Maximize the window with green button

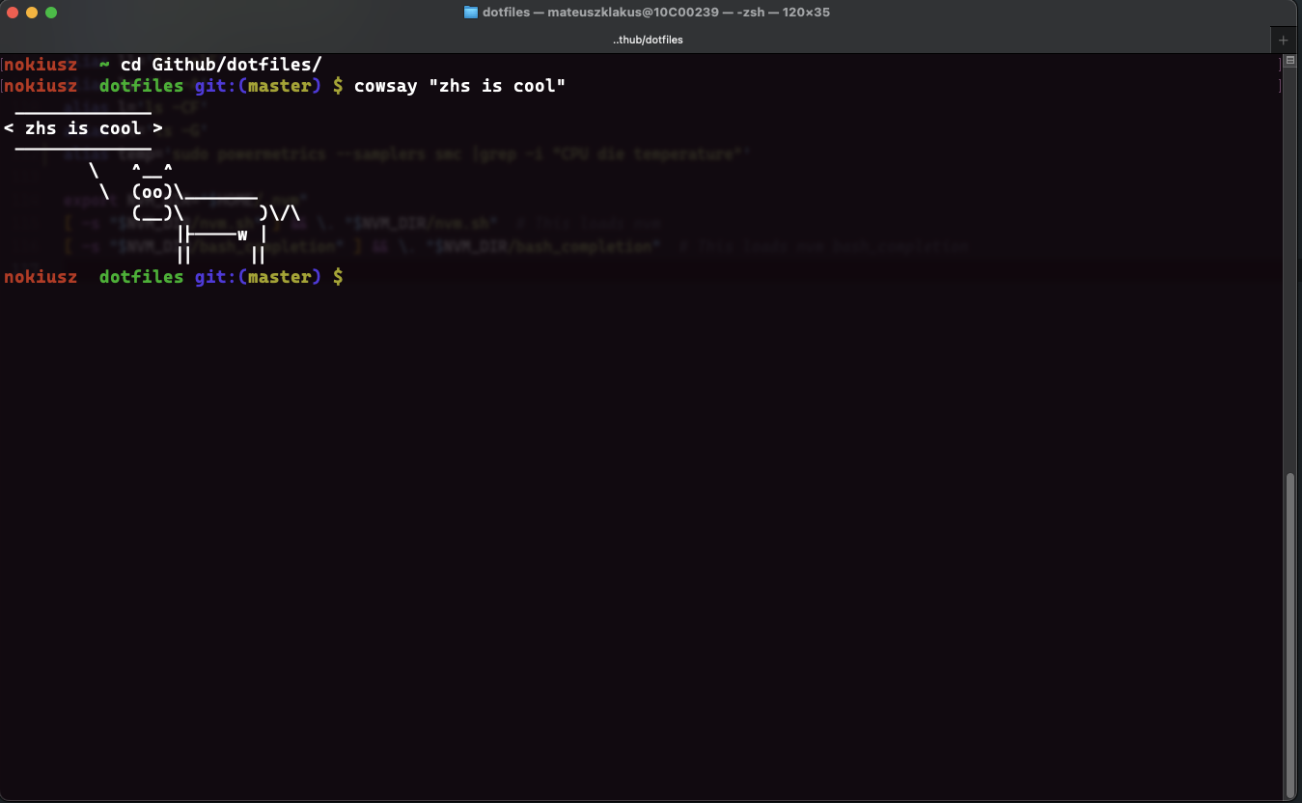51,13
